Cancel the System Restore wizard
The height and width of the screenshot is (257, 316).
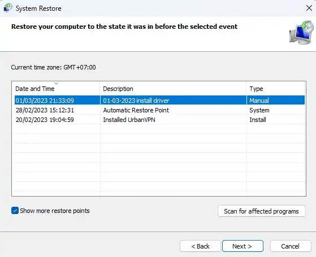click(x=291, y=246)
